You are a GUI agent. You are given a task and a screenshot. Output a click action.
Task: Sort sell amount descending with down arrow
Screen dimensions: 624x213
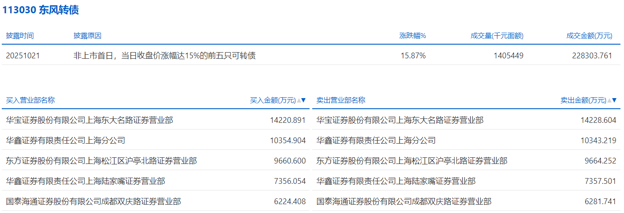614,100
